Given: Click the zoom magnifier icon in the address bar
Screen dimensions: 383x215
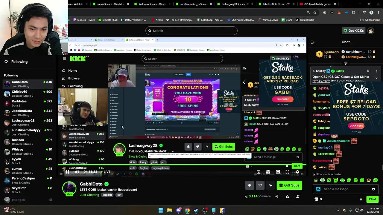Looking at the screenshot, I should click(308, 13).
